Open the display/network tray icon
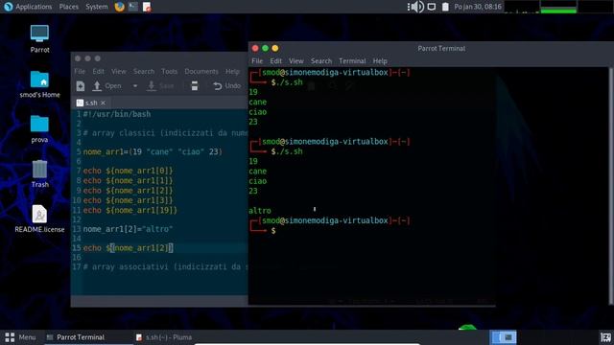Viewport: 614px width, 345px height. [432, 7]
